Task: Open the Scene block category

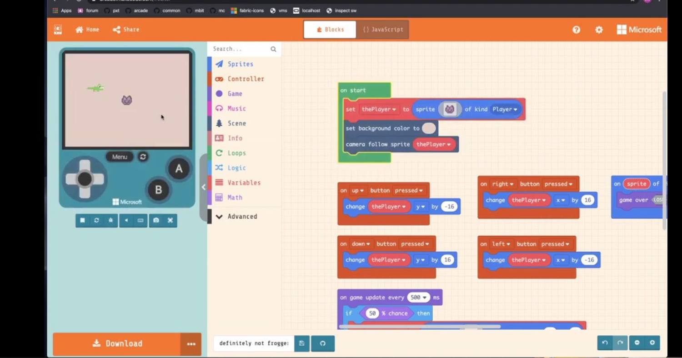Action: pos(245,123)
